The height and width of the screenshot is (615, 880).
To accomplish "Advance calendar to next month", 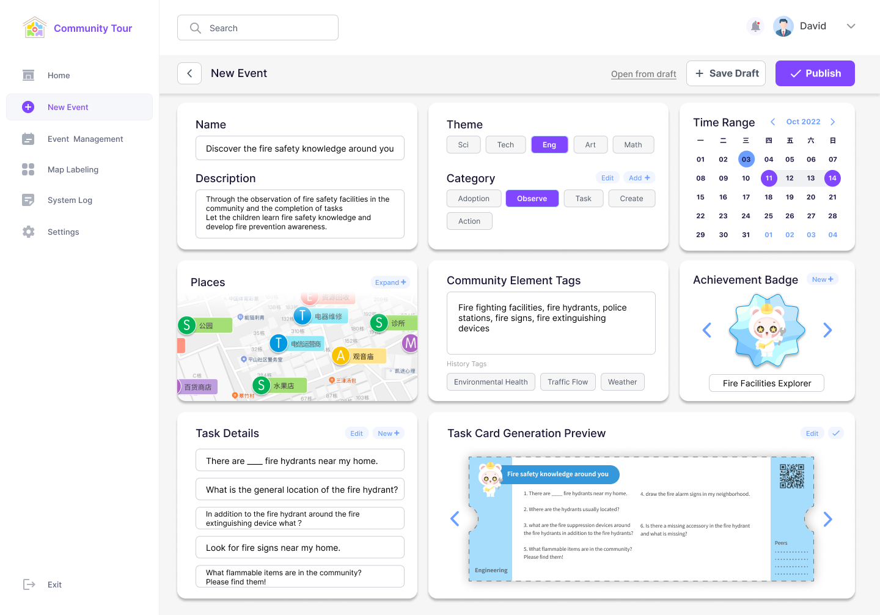I will [x=832, y=122].
